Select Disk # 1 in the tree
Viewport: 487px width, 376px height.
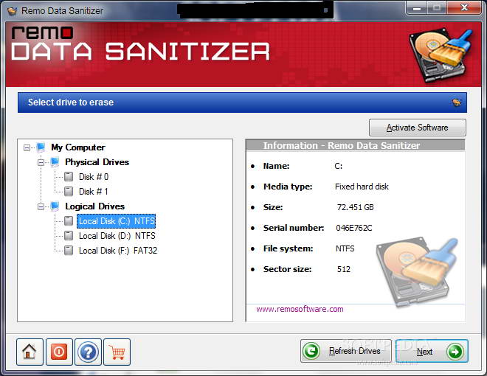(x=94, y=192)
